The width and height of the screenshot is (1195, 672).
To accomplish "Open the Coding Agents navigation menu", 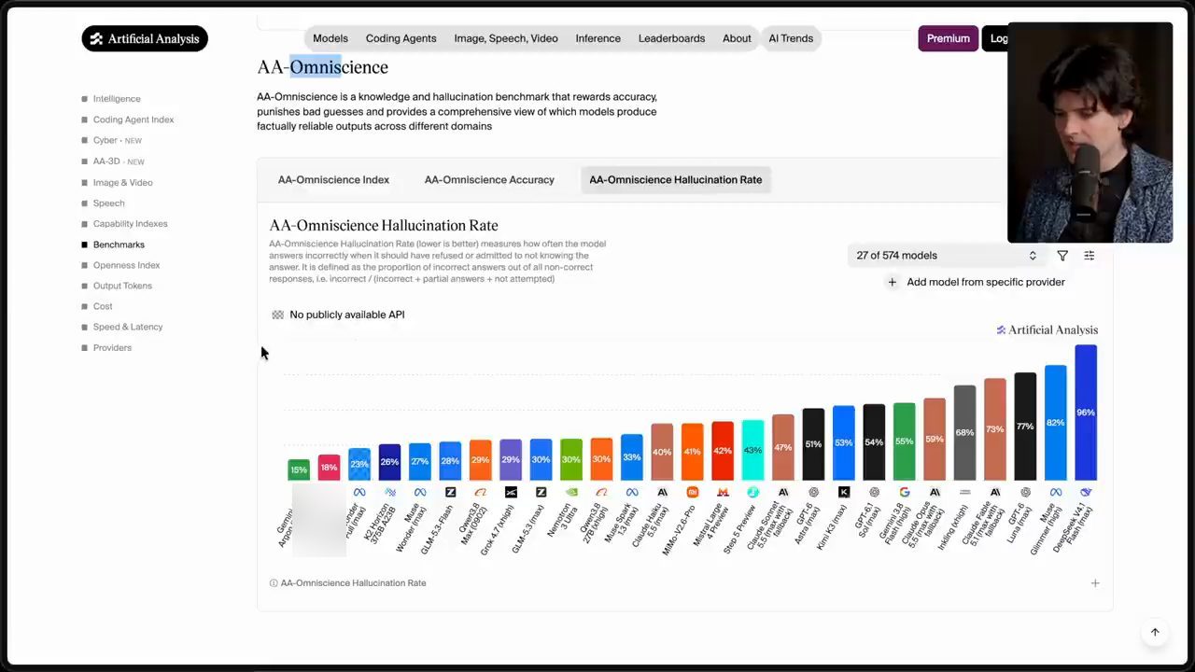I will coord(401,38).
